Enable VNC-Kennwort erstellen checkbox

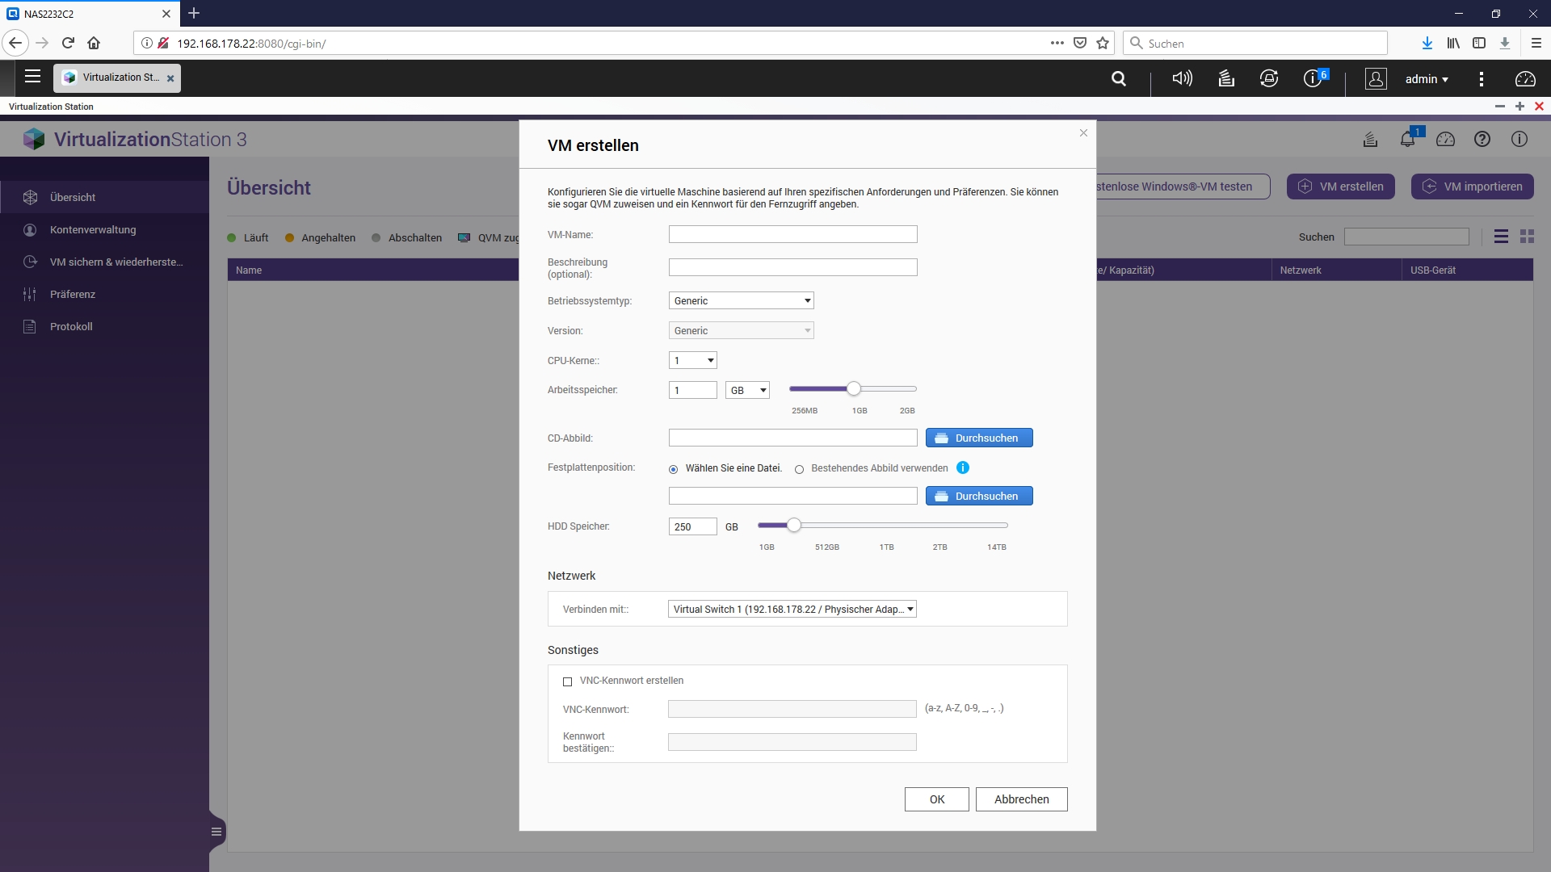(568, 681)
